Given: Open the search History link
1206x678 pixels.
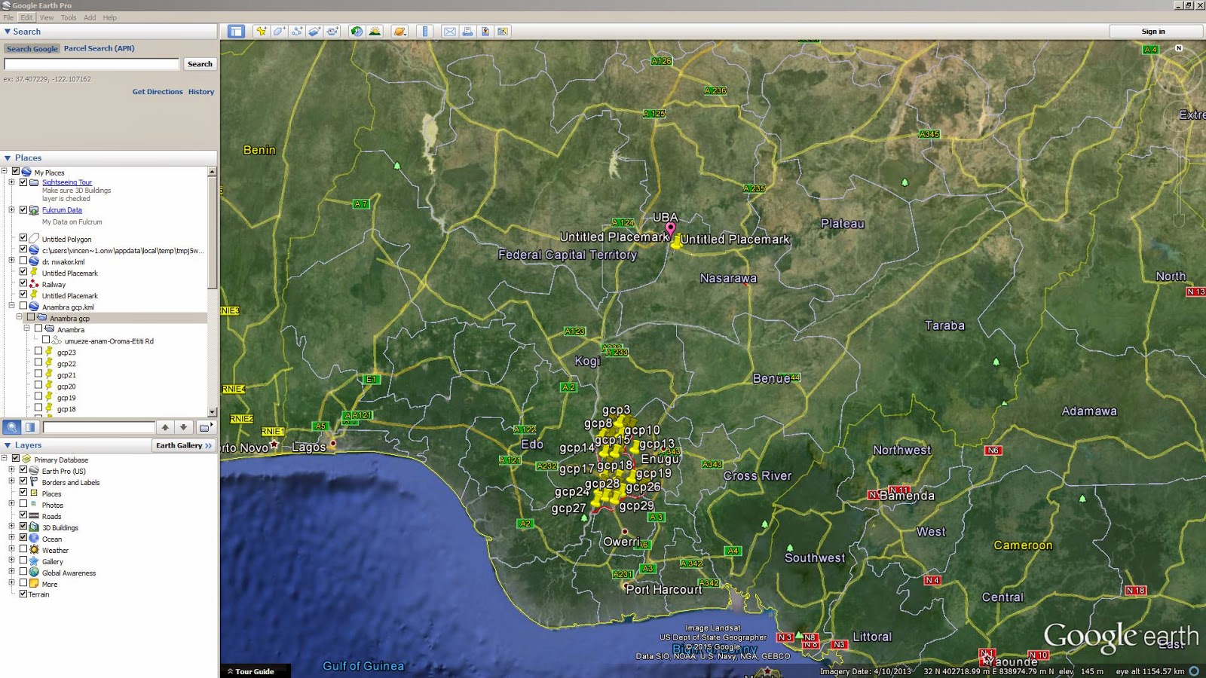Looking at the screenshot, I should 201,92.
